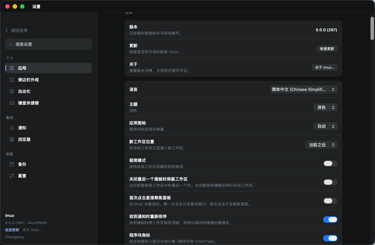Click the sidebar panel icon for 侧边栏外观

click(x=12, y=80)
